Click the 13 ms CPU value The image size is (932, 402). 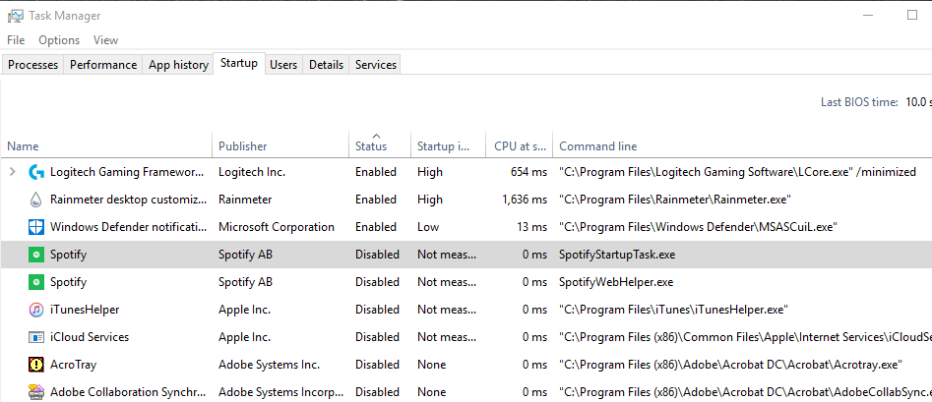pyautogui.click(x=532, y=227)
